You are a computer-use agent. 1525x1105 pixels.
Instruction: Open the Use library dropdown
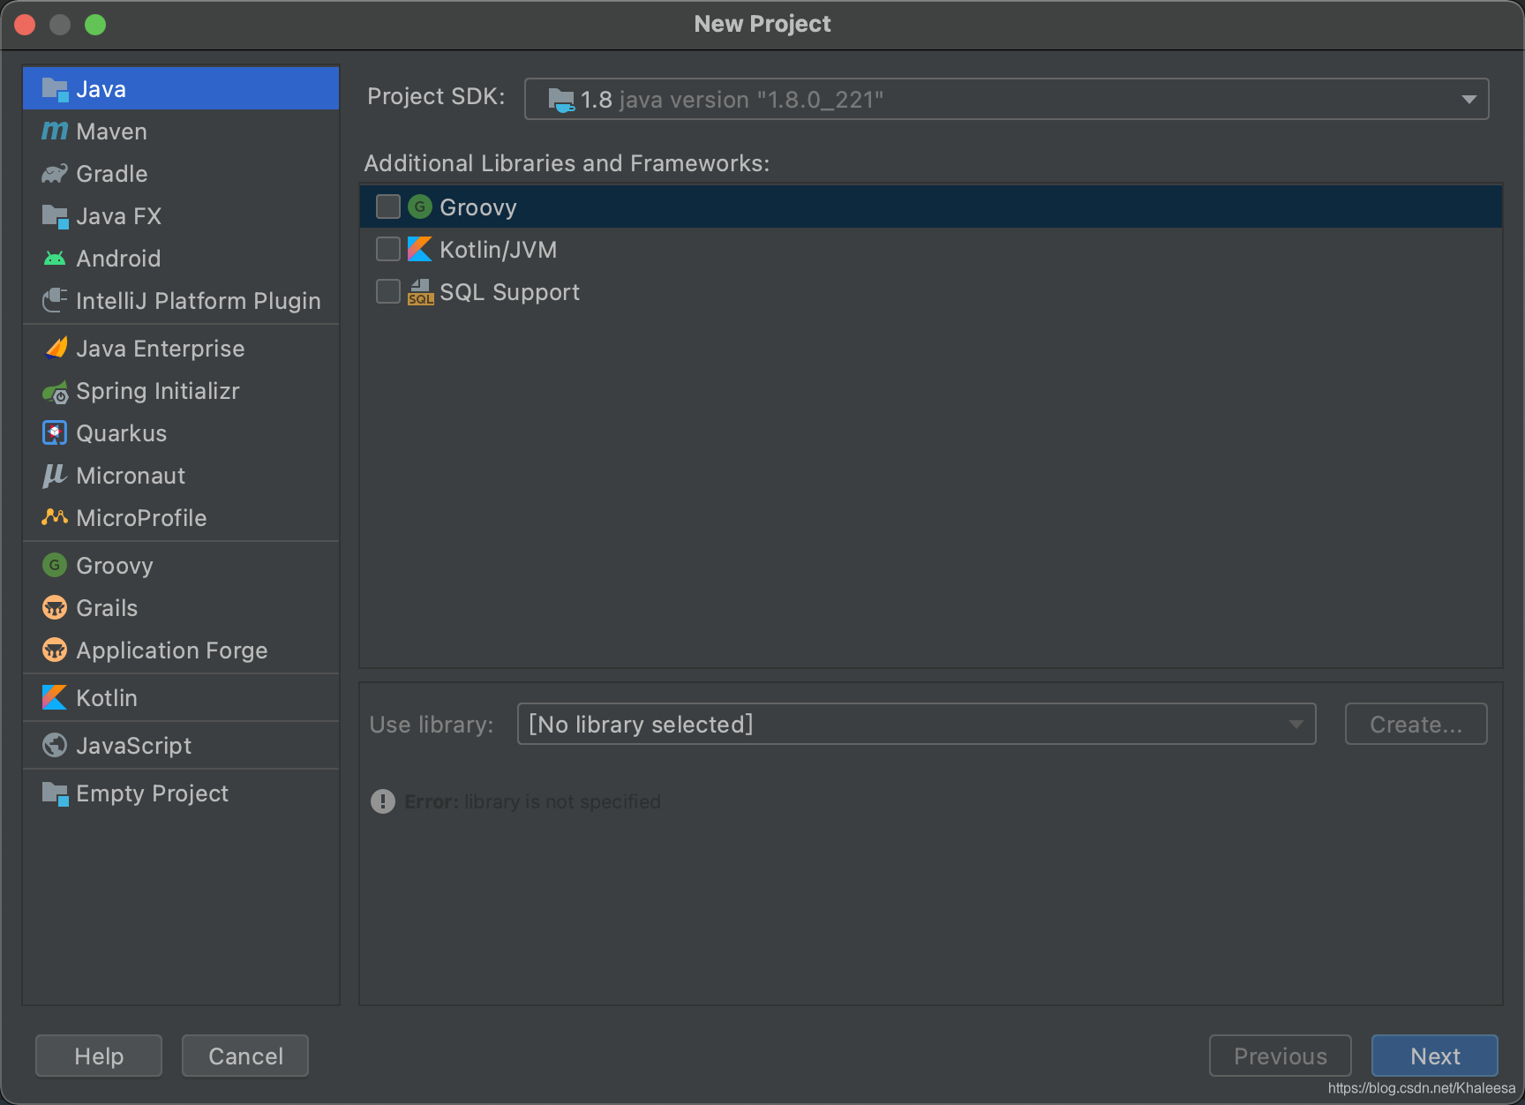(x=916, y=724)
